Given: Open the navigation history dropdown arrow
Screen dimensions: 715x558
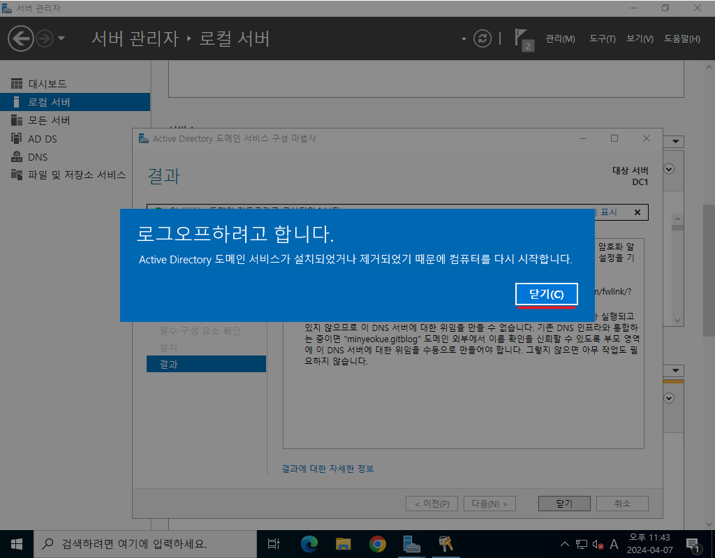Looking at the screenshot, I should coord(61,38).
